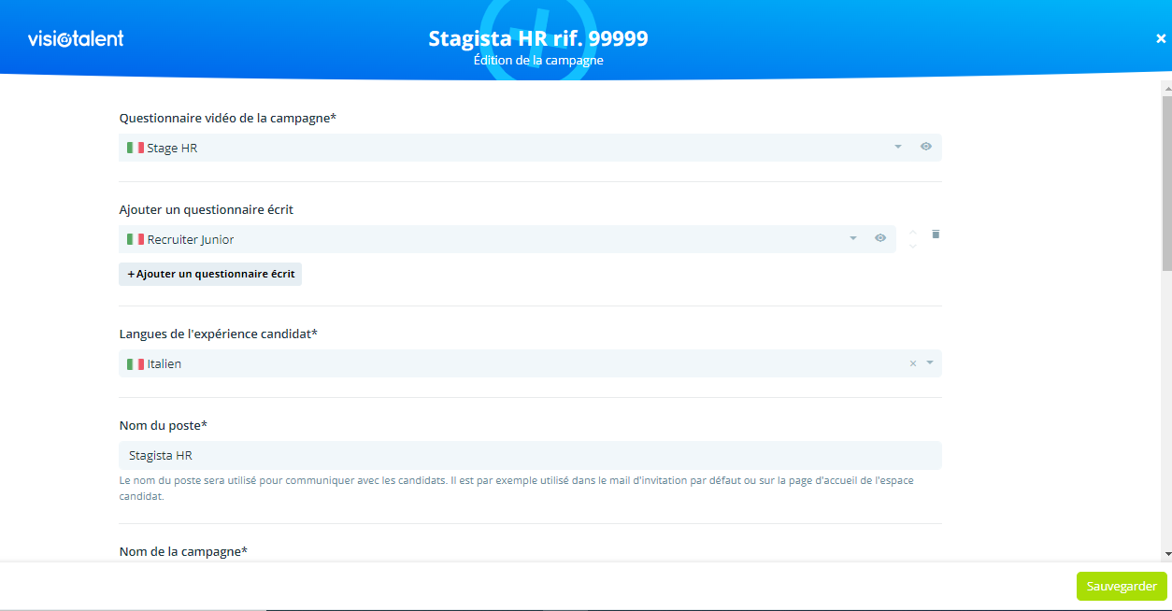Click the scrollbar down arrow

point(1166,554)
